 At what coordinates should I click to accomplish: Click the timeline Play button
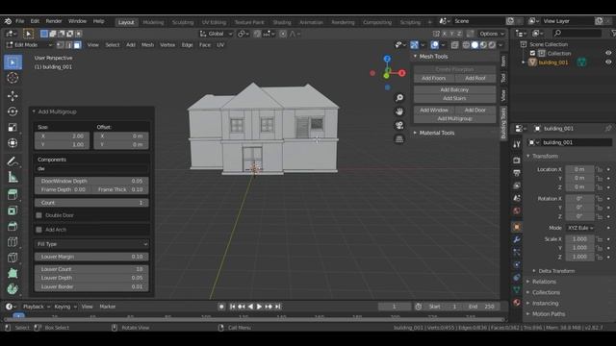point(259,307)
